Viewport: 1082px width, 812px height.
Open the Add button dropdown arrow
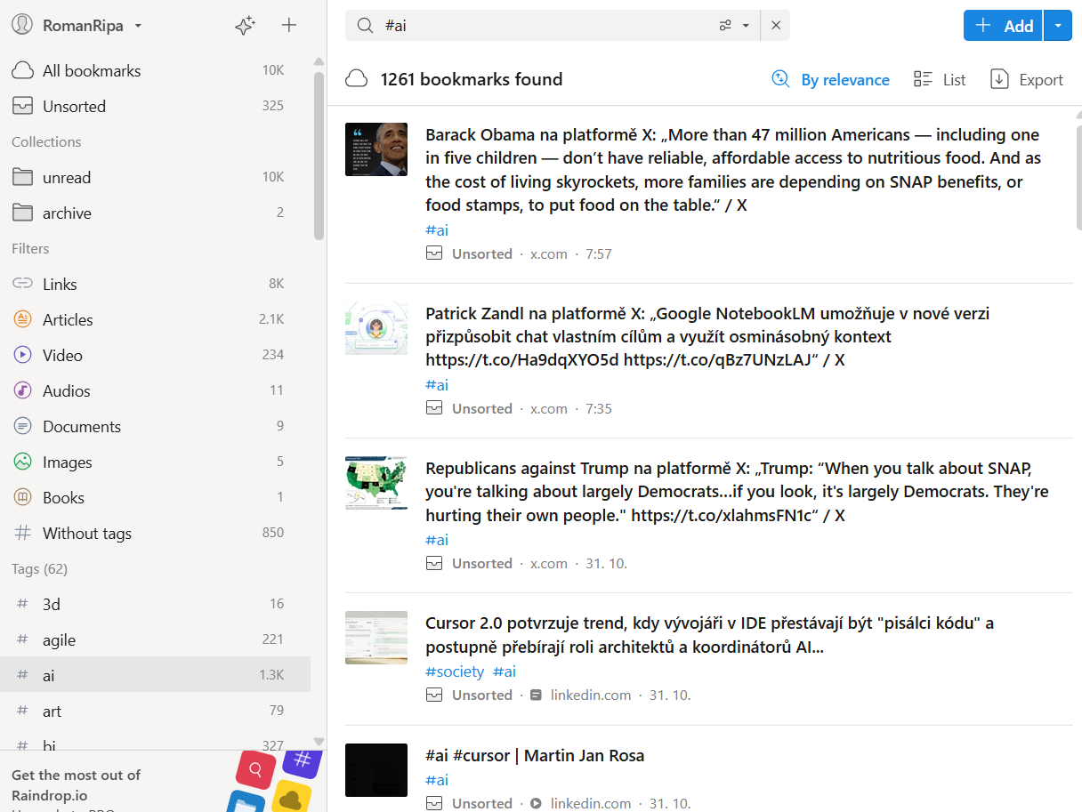point(1058,26)
